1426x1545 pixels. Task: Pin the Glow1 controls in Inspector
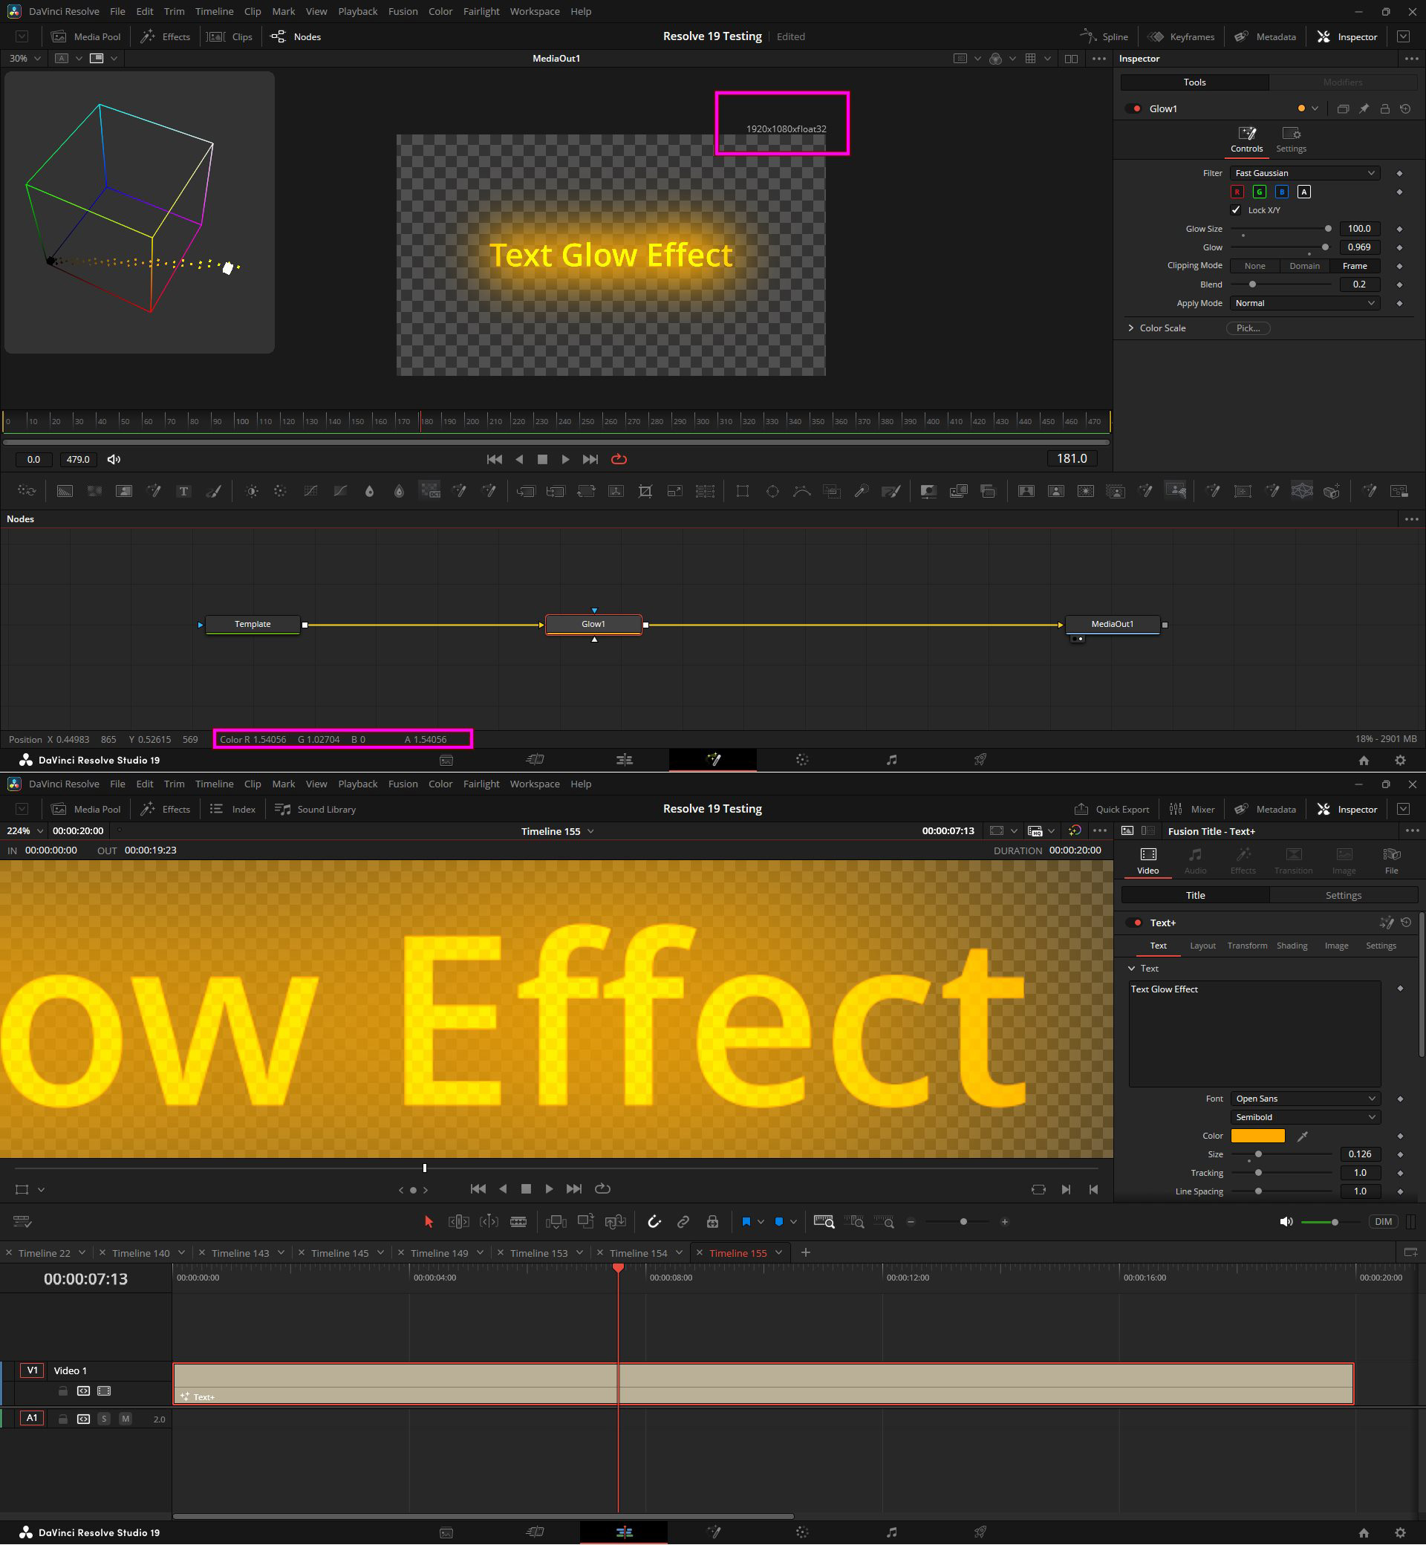(x=1364, y=108)
